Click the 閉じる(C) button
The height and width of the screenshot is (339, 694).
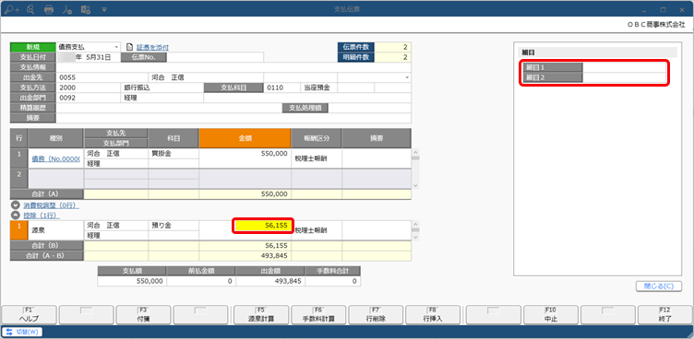point(659,286)
